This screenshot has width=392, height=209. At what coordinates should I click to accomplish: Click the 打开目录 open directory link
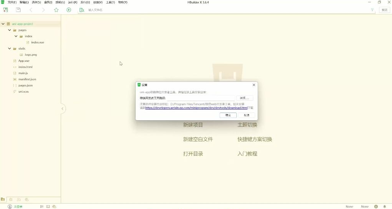(193, 154)
